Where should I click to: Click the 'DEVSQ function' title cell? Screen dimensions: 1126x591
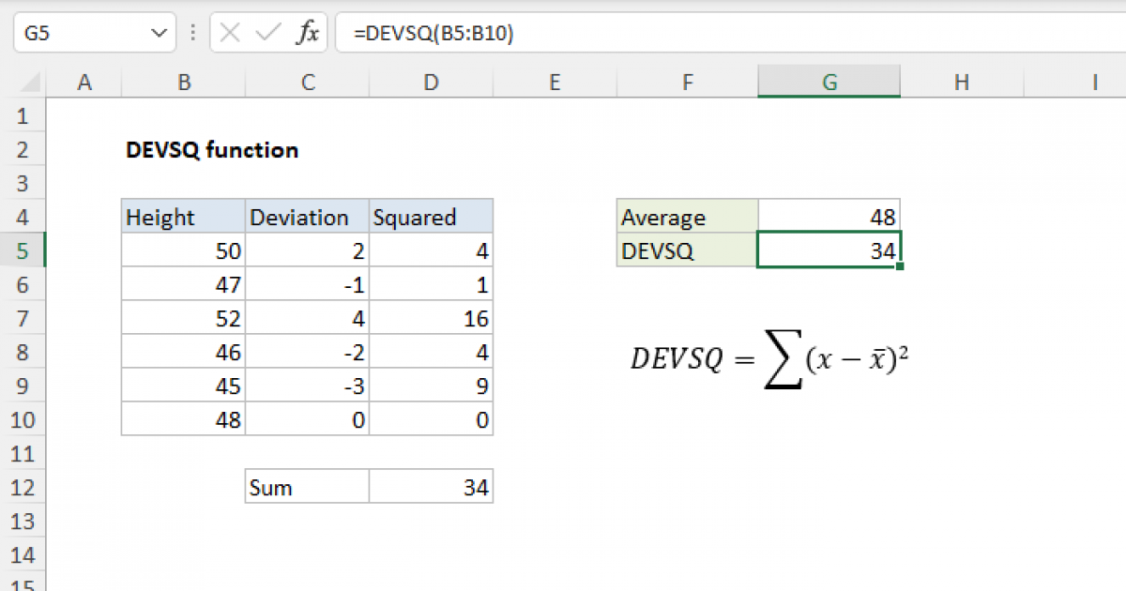tap(212, 150)
